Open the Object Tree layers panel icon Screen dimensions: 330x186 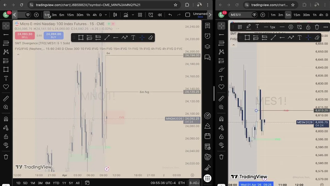point(208,47)
